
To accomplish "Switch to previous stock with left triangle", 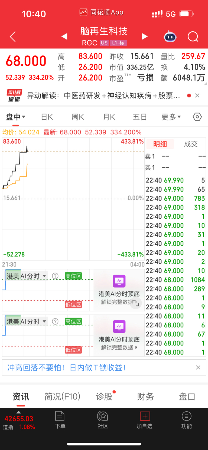I will coord(64,36).
